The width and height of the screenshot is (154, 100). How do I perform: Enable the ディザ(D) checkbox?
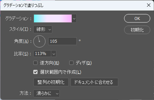(x=71, y=63)
